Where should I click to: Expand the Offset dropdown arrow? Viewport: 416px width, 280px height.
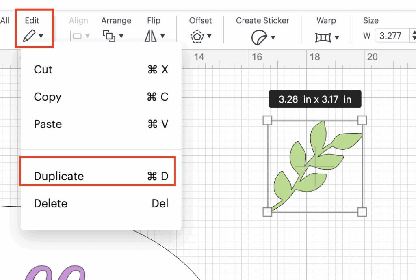[x=209, y=37]
